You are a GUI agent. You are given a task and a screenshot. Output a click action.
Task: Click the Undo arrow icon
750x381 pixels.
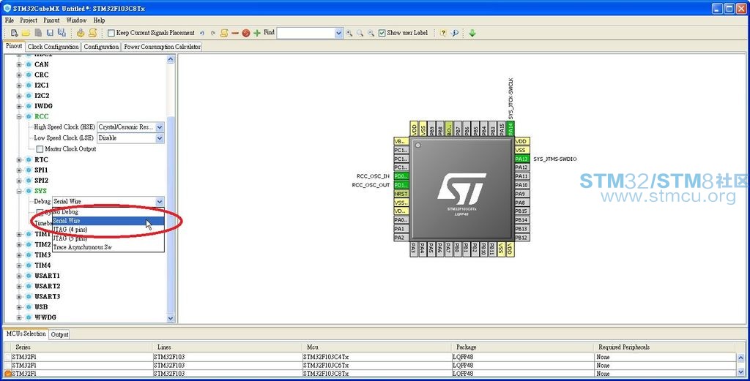click(202, 33)
